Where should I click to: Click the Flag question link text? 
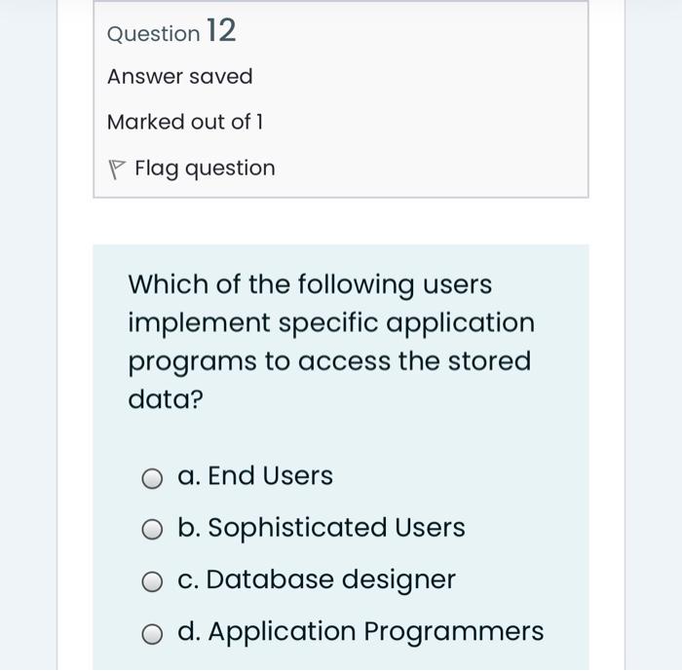click(205, 168)
